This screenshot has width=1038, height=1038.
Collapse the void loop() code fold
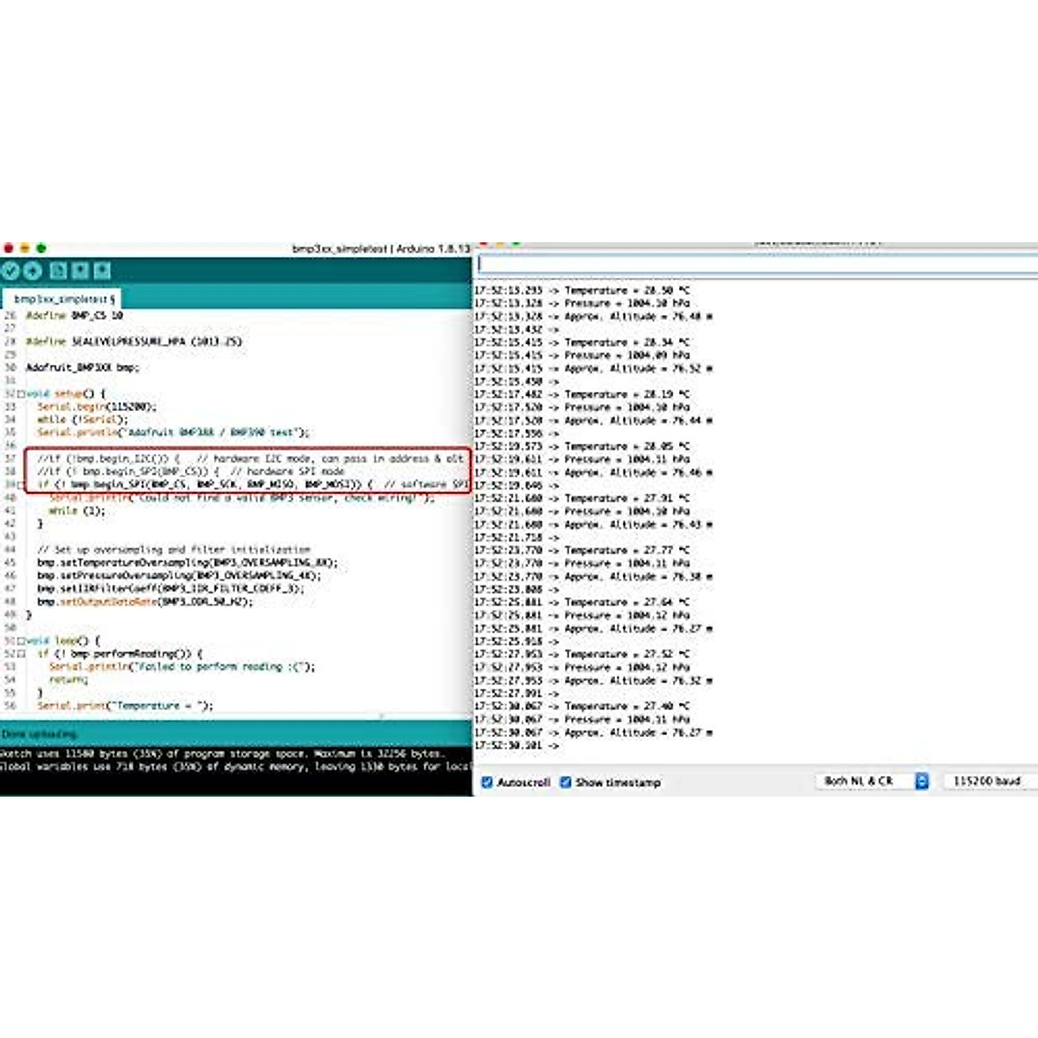22,641
